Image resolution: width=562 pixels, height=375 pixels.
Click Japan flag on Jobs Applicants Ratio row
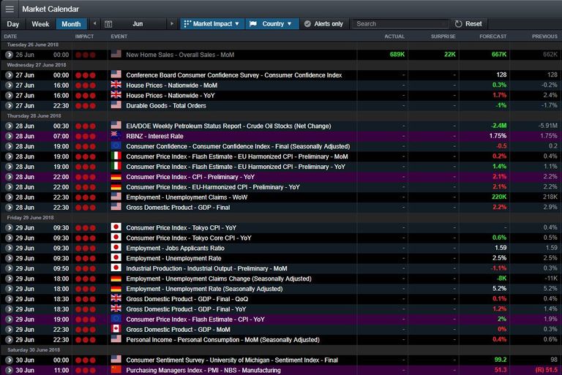click(116, 248)
